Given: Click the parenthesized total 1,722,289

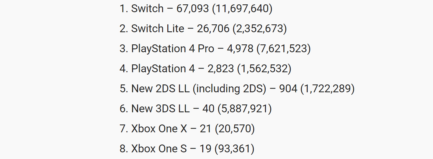Looking at the screenshot, I should (328, 88).
